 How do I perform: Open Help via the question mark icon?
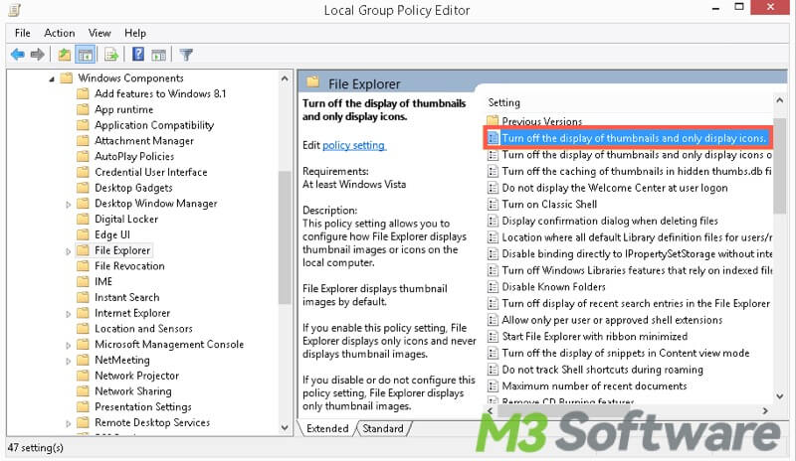(x=138, y=54)
